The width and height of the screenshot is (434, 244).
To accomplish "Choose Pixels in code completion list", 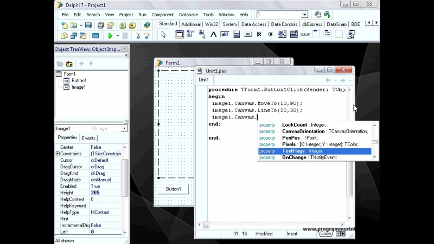I will [x=315, y=144].
